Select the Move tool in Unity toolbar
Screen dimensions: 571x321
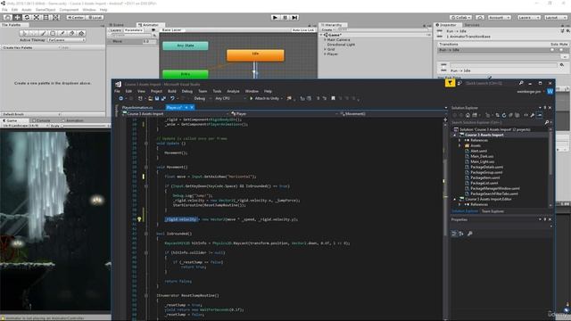(17, 17)
